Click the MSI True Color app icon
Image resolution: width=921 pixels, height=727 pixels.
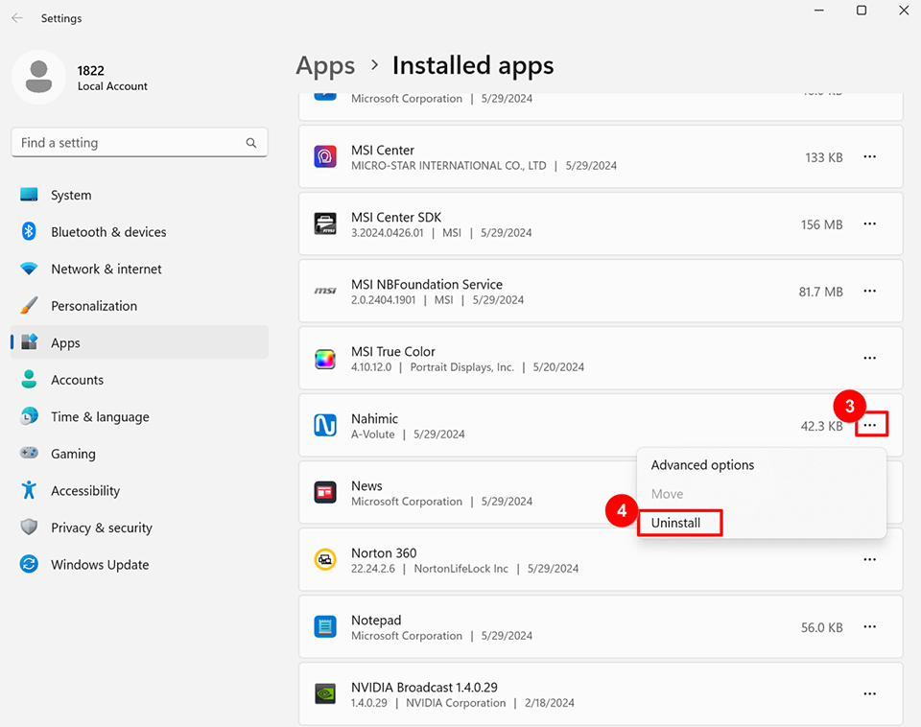coord(325,358)
